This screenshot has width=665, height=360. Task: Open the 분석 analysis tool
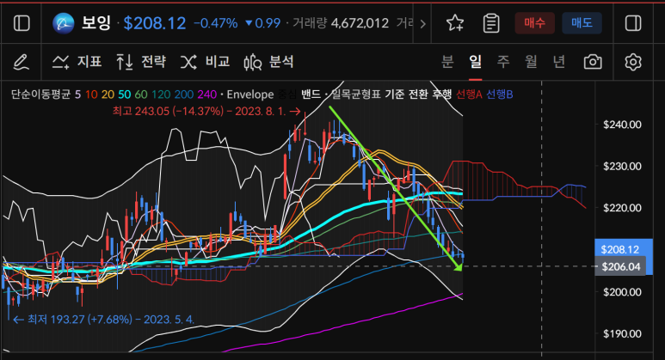pos(269,62)
